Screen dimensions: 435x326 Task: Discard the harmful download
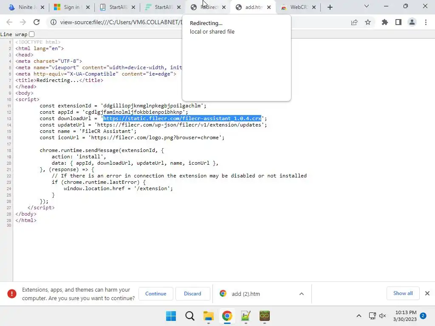pyautogui.click(x=192, y=294)
